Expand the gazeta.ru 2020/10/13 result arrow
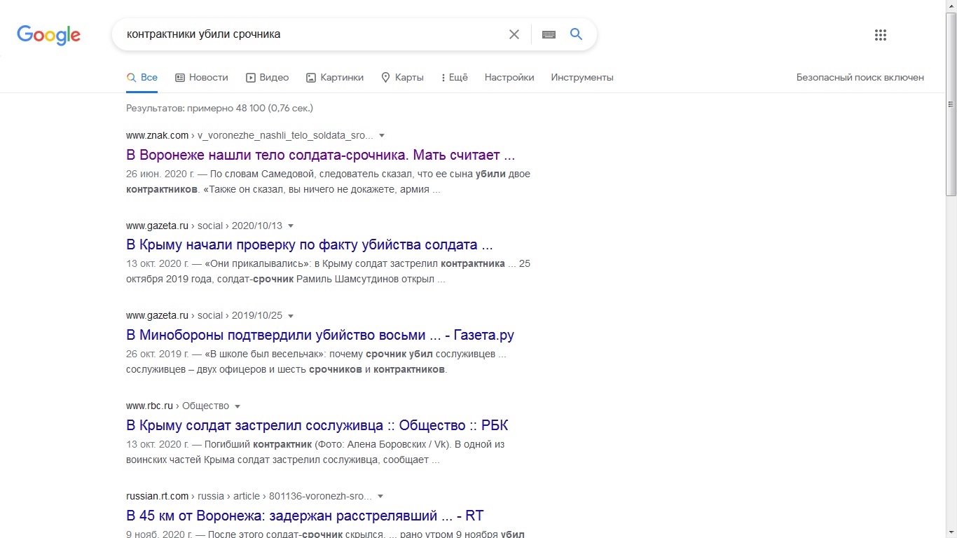This screenshot has width=957, height=538. tap(291, 226)
